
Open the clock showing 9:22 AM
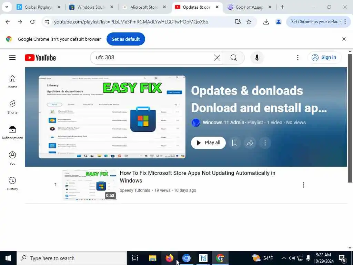point(323,258)
